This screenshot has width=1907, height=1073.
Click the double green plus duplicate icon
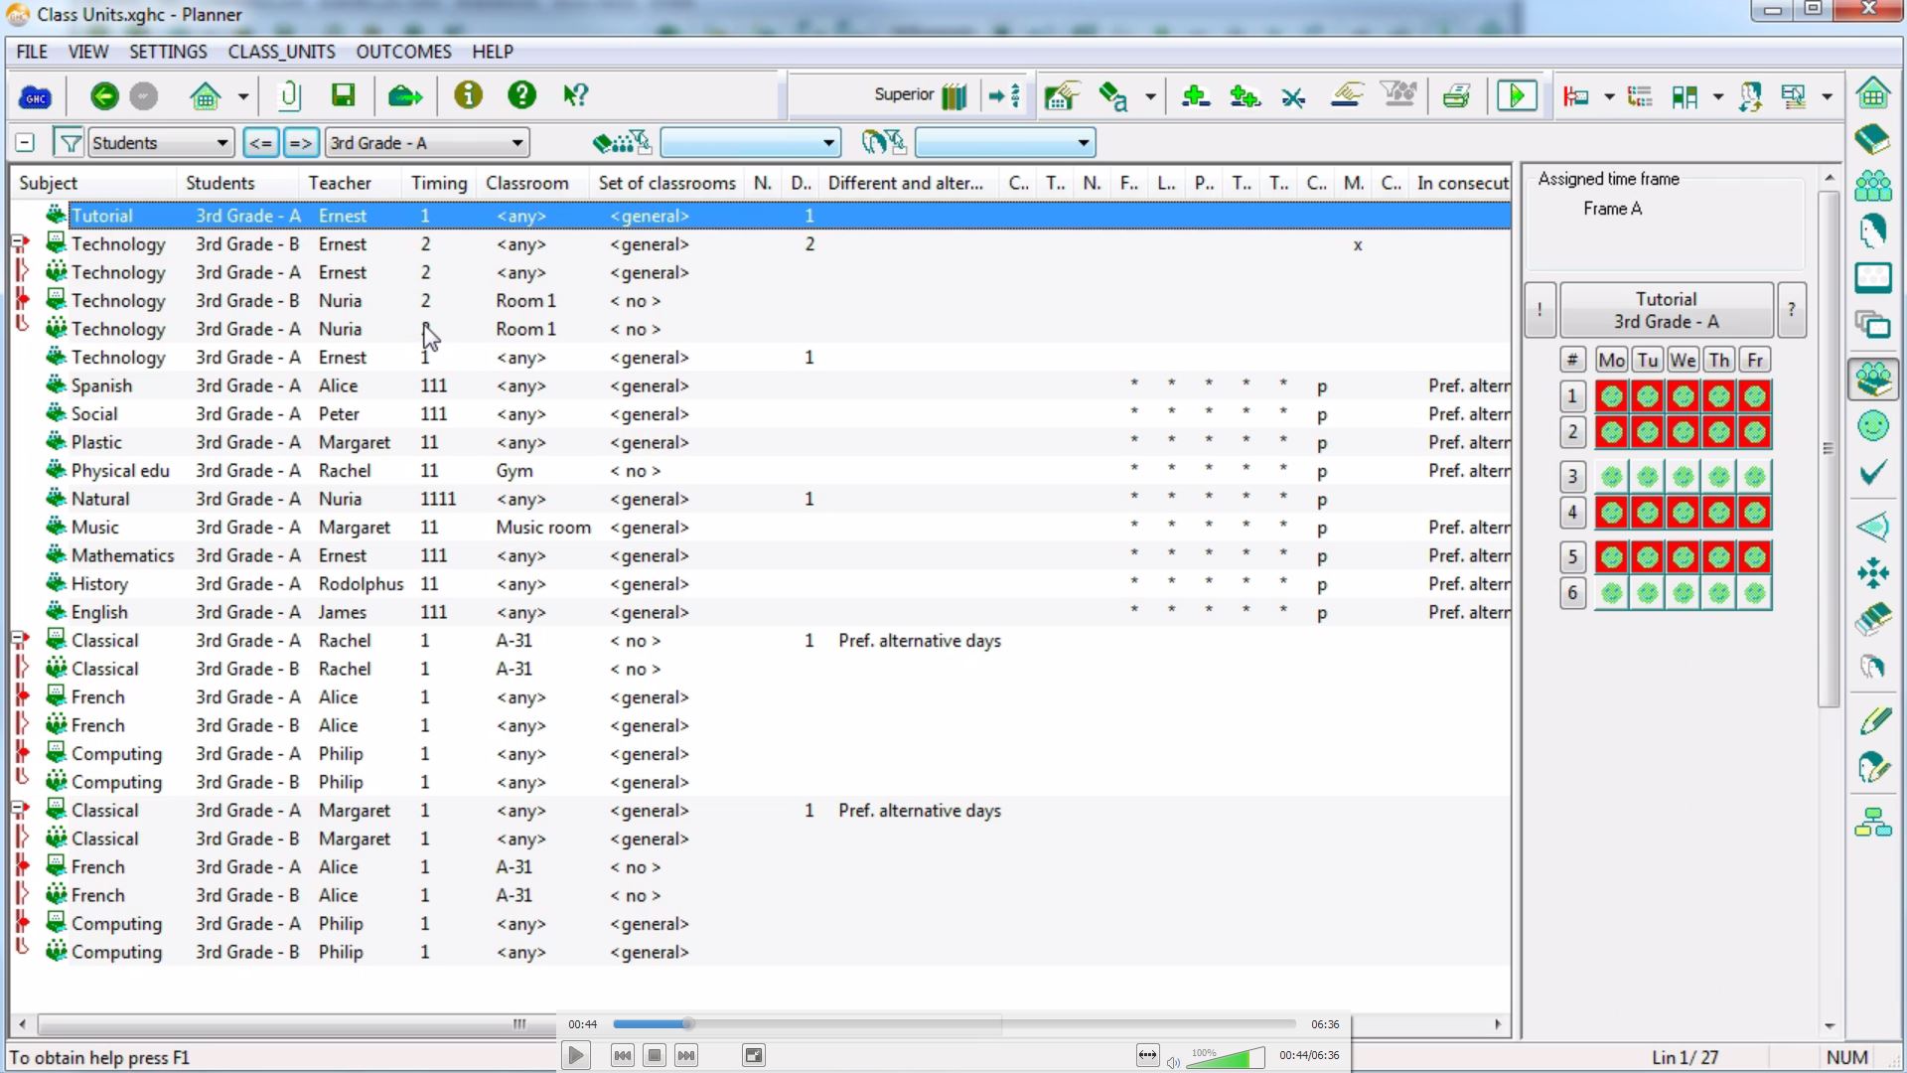pos(1244,96)
